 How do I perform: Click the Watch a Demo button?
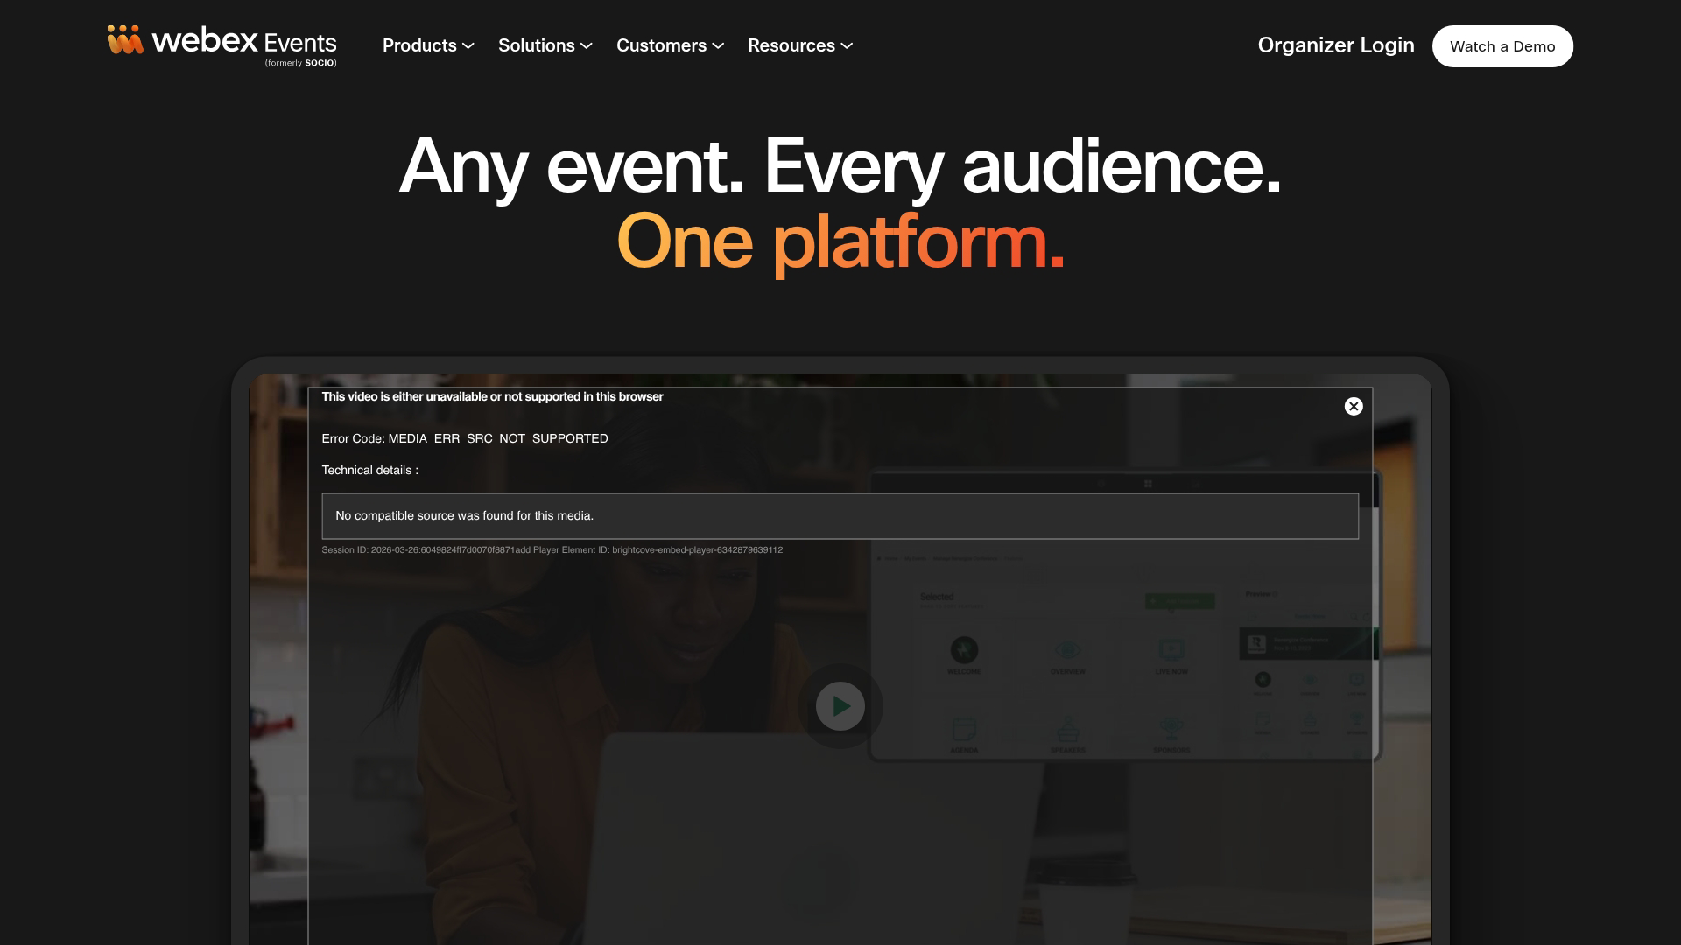(1502, 46)
